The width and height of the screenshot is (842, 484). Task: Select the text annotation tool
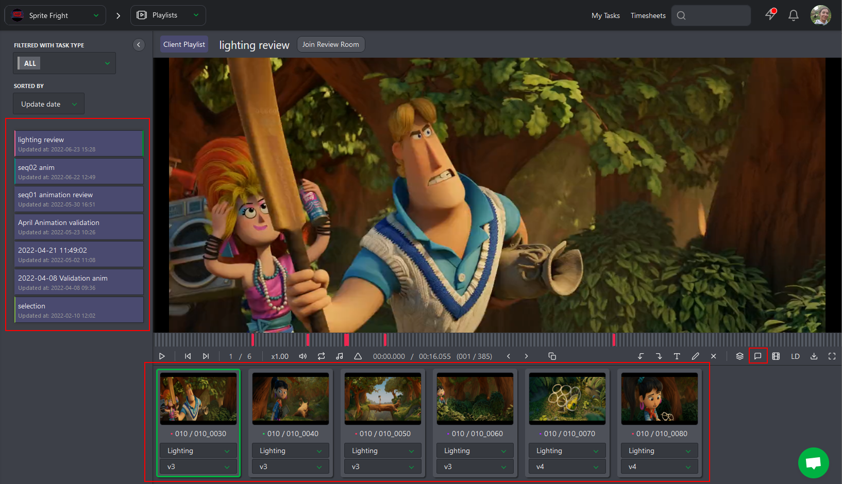677,356
